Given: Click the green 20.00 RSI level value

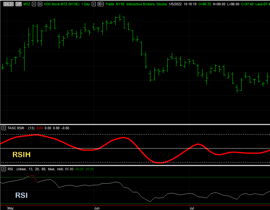Looking at the screenshot, I should pos(90,169).
